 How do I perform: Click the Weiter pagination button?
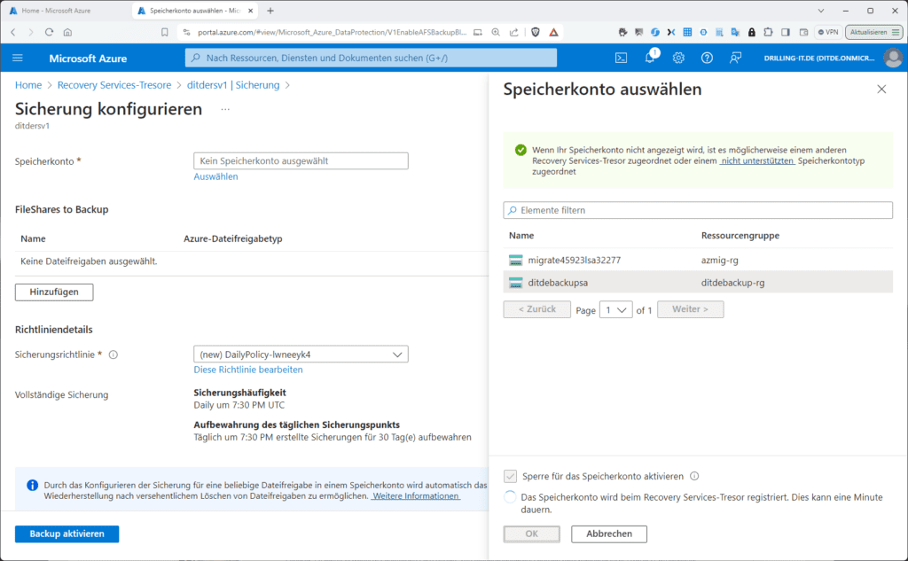(690, 309)
